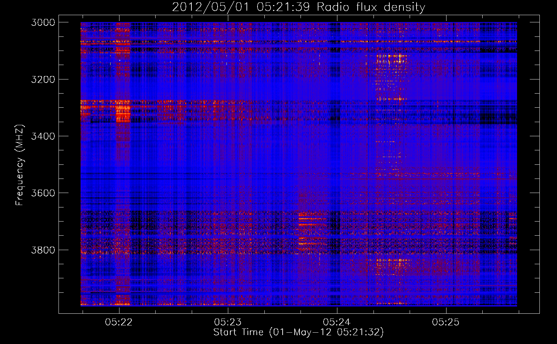Click the '05:22' time axis label
557x344 pixels.
click(x=119, y=322)
